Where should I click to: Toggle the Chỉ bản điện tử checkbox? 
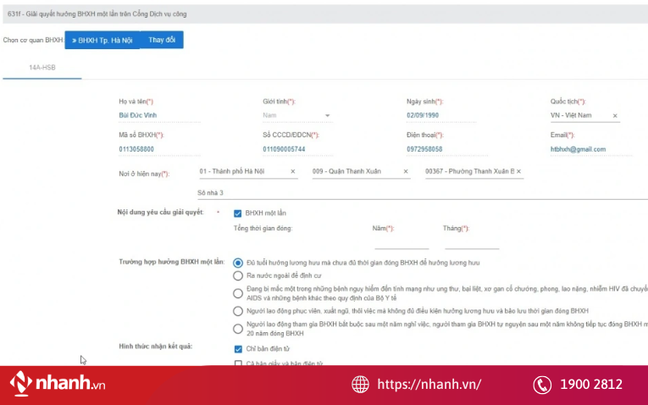tap(238, 349)
